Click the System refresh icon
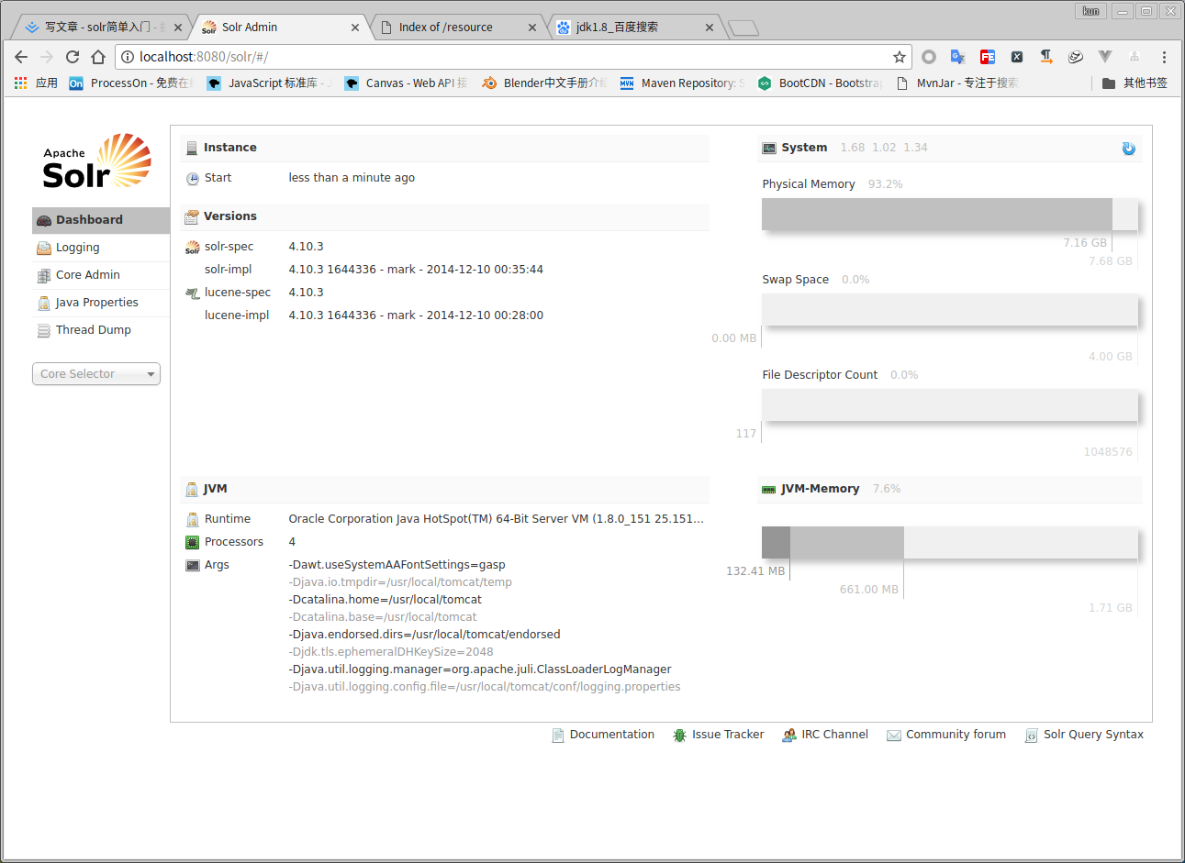Viewport: 1185px width, 863px height. pyautogui.click(x=1129, y=149)
